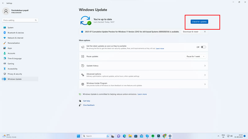Open System settings in the sidebar
Image resolution: width=248 pixels, height=139 pixels.
[x=20, y=27]
